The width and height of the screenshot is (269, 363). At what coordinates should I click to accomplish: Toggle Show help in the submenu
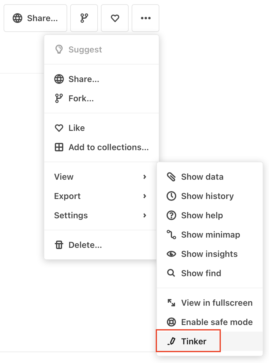click(x=202, y=215)
